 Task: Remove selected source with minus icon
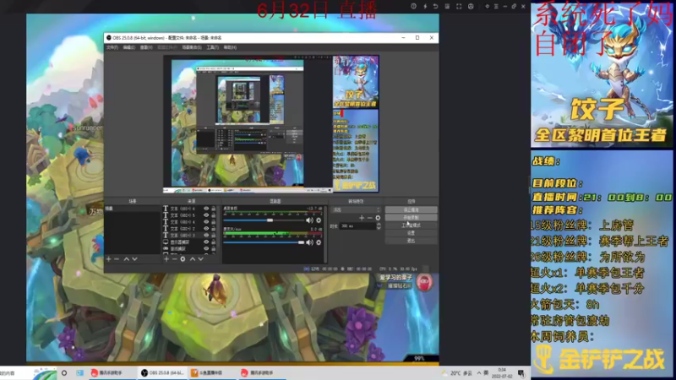coord(175,259)
